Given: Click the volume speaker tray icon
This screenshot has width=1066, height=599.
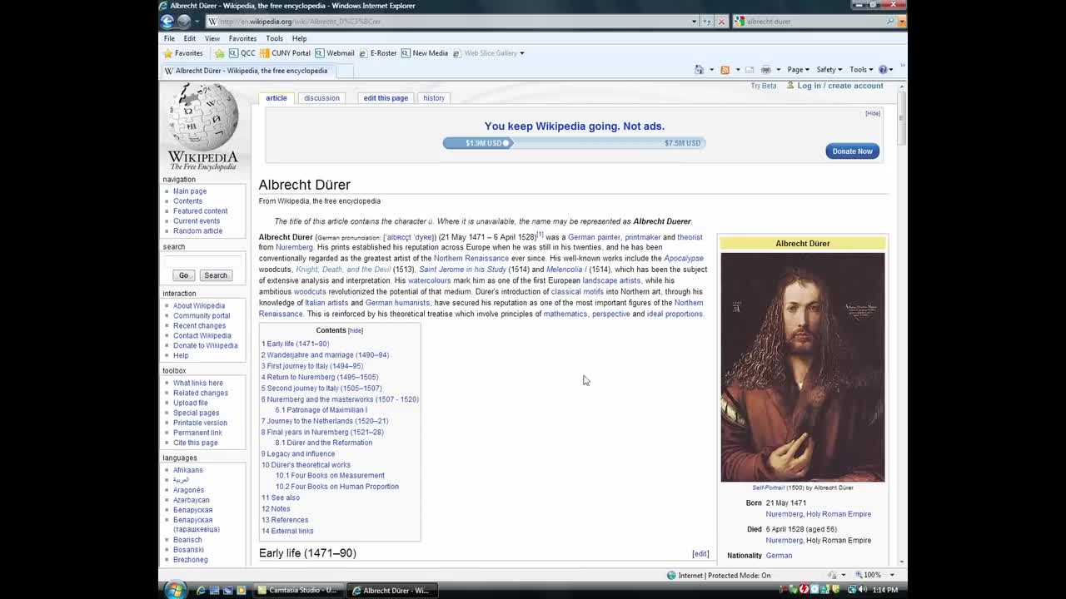Looking at the screenshot, I should click(x=862, y=590).
